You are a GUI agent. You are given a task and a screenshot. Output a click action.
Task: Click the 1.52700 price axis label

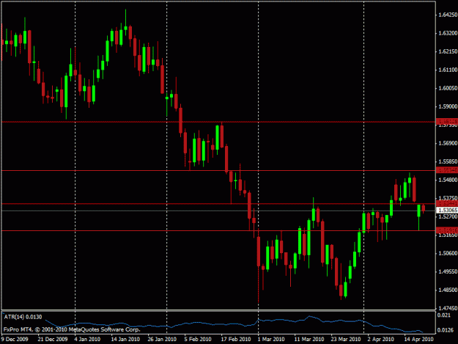448,216
